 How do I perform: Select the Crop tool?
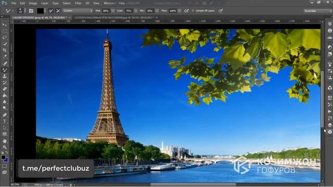pos(5,50)
